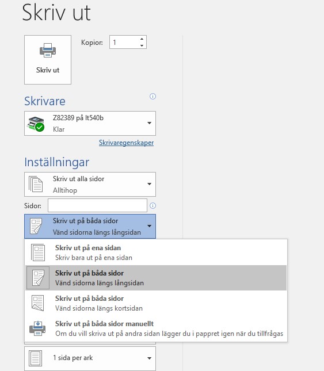324x371 pixels.
Task: Choose Skriv ut på ena sidan option
Action: click(156, 253)
